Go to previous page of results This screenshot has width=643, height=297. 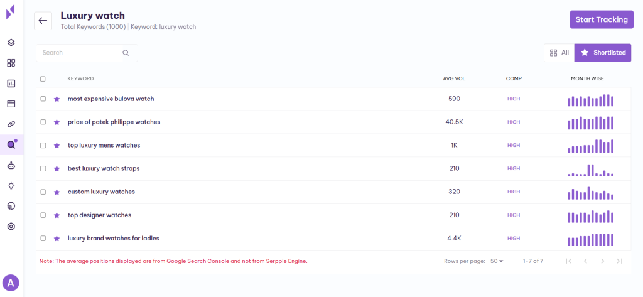[586, 261]
